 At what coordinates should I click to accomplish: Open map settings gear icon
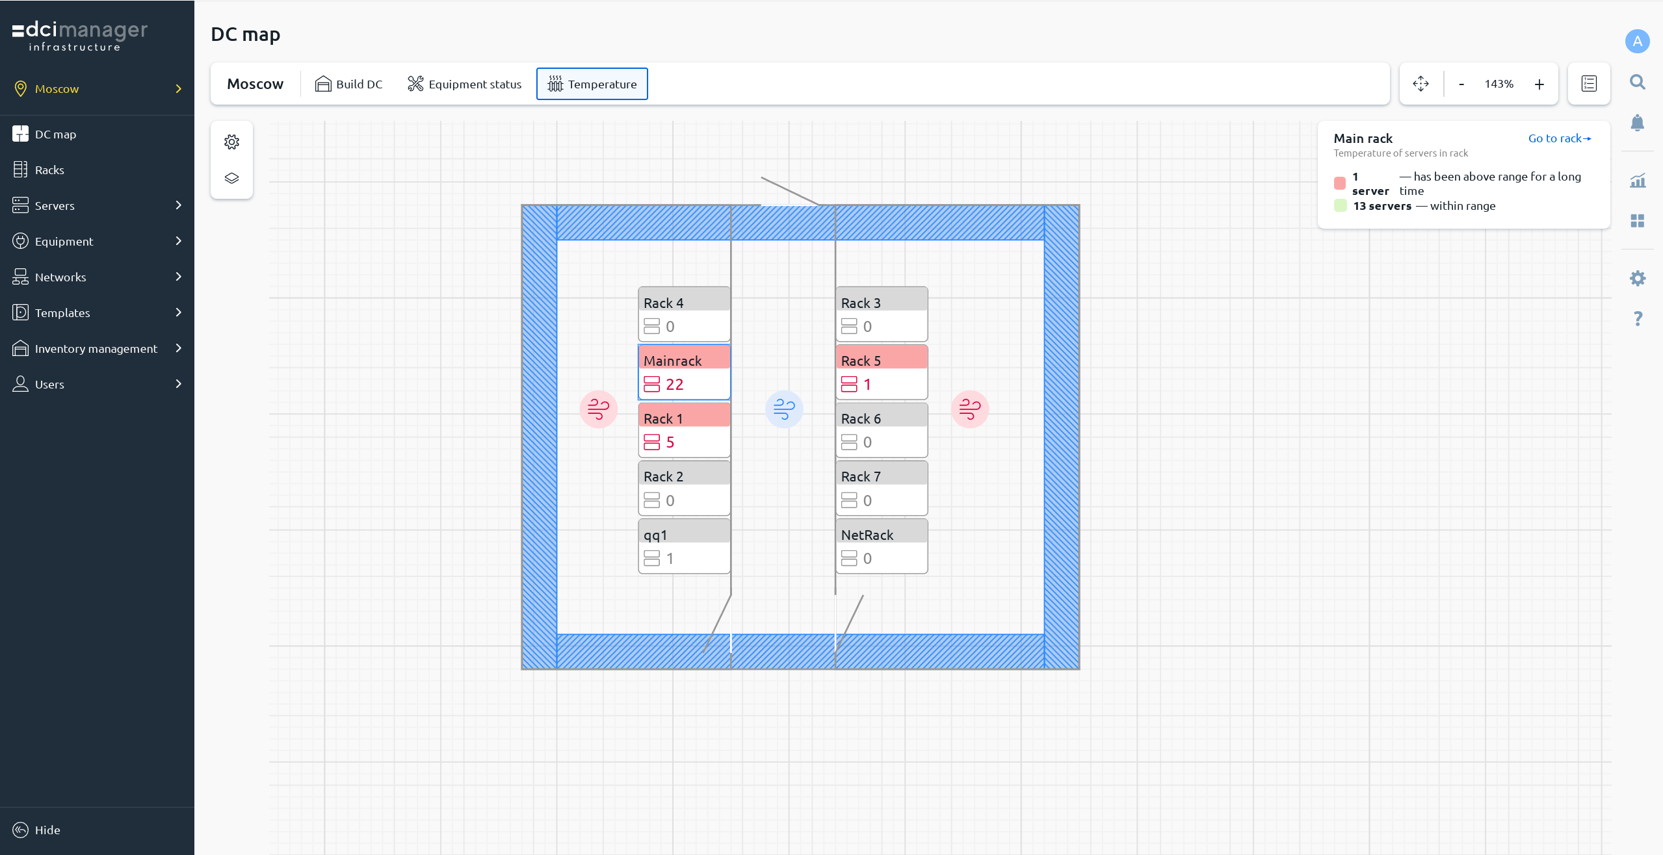point(231,142)
